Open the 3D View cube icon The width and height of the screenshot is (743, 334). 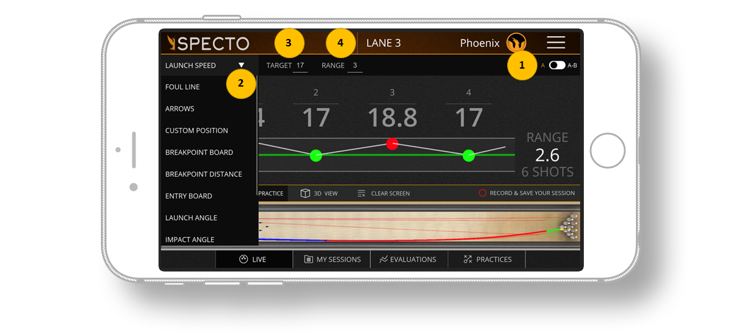click(x=305, y=194)
